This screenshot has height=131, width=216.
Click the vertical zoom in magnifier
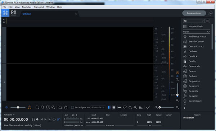click(x=177, y=80)
